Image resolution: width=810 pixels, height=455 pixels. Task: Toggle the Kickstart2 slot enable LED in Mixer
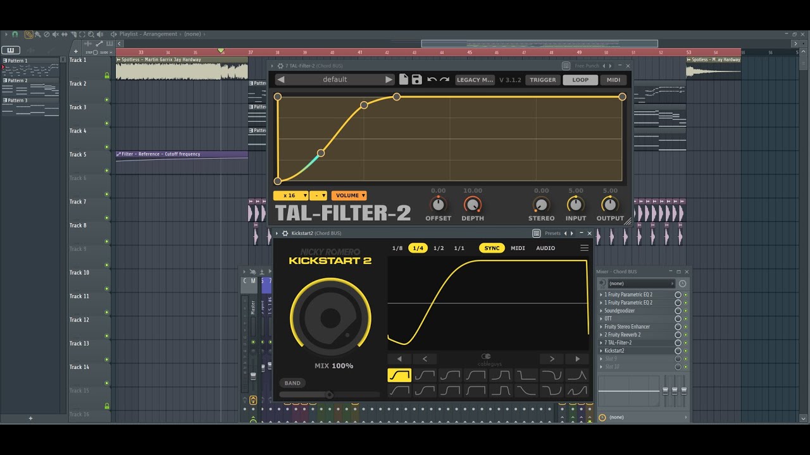685,351
